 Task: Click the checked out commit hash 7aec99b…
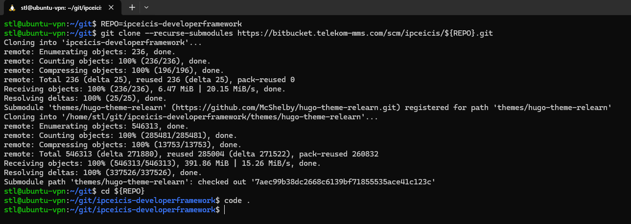pos(343,182)
